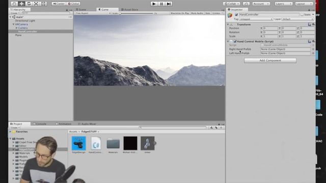
Task: Click the Project search by label icon
Action: coord(216,128)
